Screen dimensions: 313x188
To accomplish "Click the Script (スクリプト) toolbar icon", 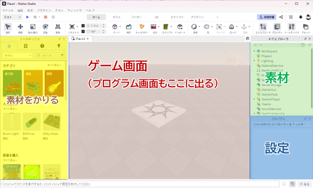I will point(166,27).
